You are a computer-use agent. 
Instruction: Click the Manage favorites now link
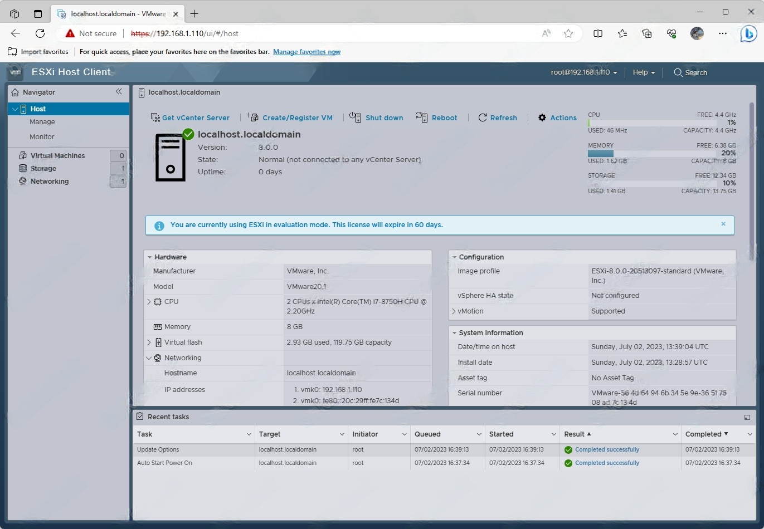tap(306, 52)
